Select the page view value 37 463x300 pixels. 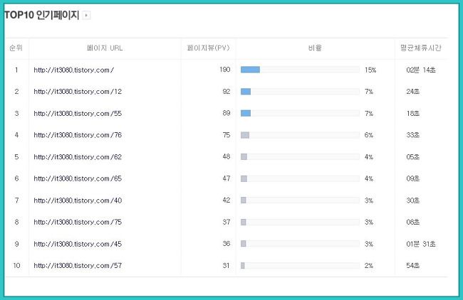point(227,222)
